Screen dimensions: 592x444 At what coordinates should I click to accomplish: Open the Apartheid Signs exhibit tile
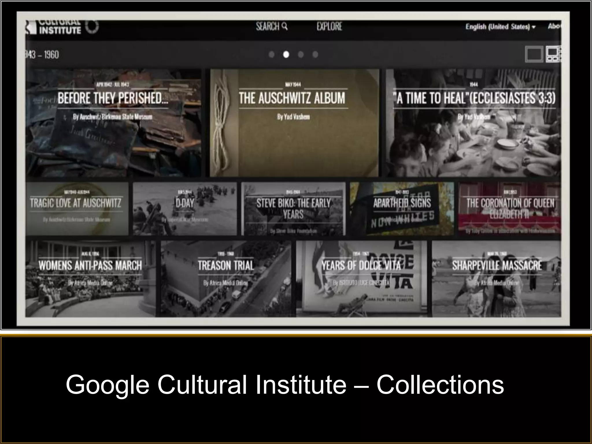coord(402,208)
